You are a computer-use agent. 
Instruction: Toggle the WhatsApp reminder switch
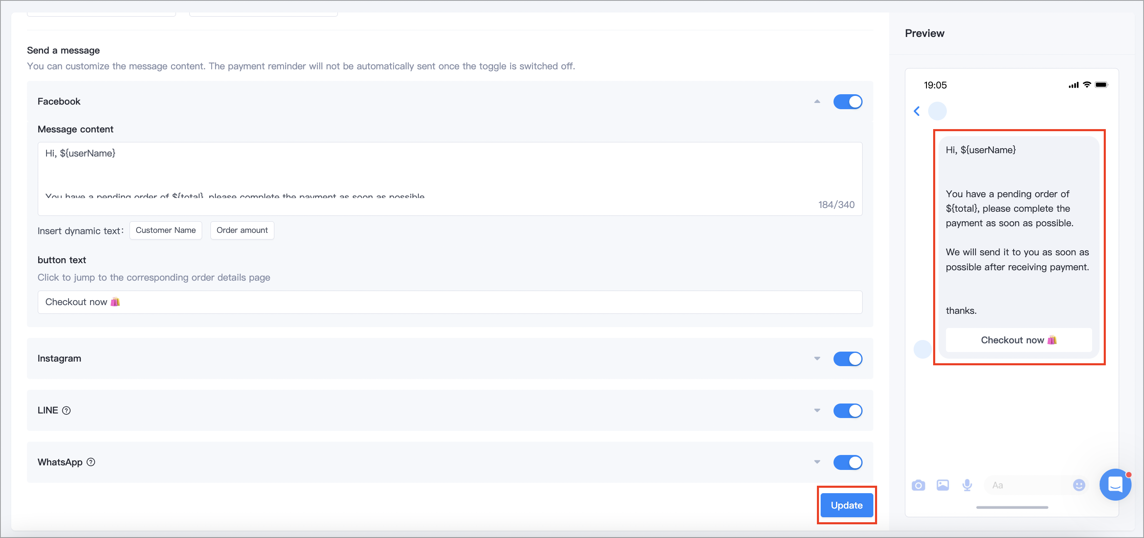coord(848,462)
